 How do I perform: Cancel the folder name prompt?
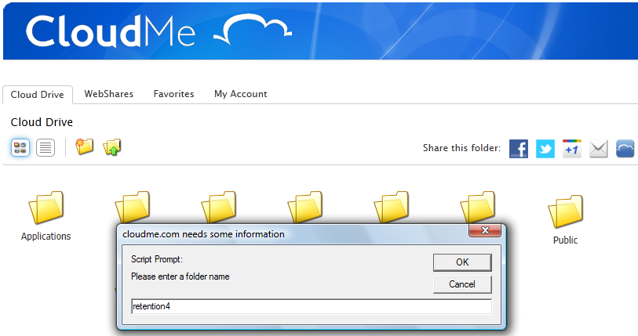coord(462,284)
